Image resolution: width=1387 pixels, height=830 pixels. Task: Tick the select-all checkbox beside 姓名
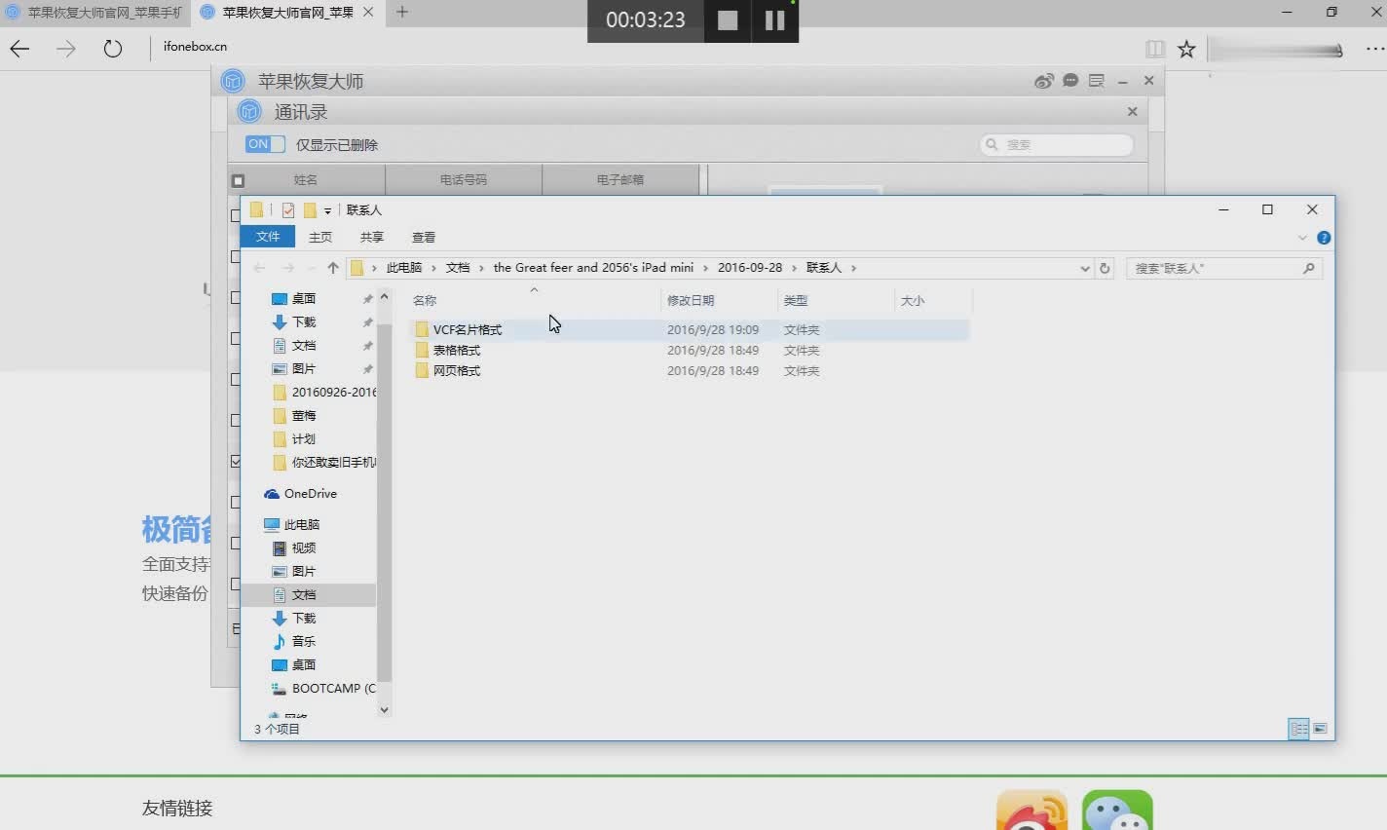coord(238,180)
